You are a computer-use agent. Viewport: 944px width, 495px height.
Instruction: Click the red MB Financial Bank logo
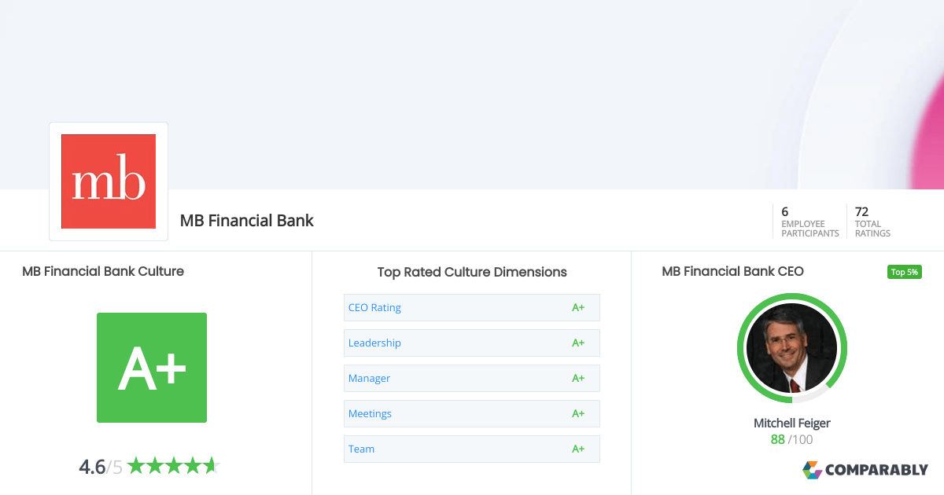(x=109, y=181)
